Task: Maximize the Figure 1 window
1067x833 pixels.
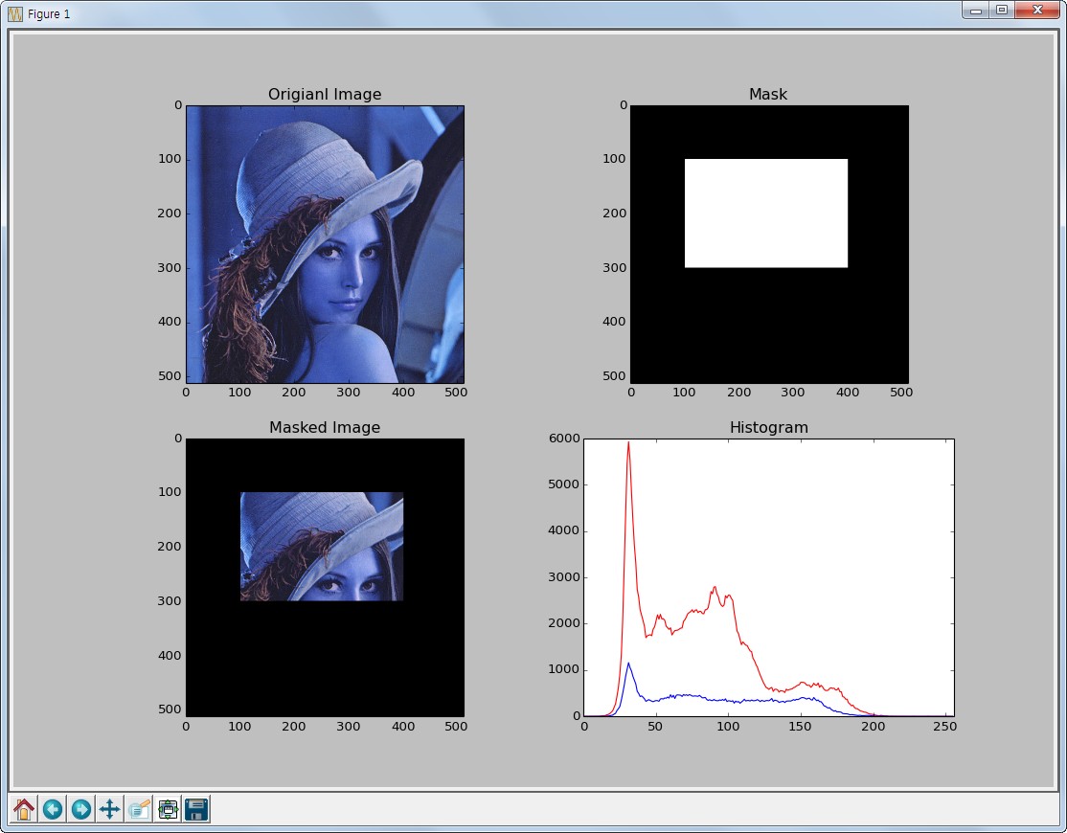Action: point(1002,10)
